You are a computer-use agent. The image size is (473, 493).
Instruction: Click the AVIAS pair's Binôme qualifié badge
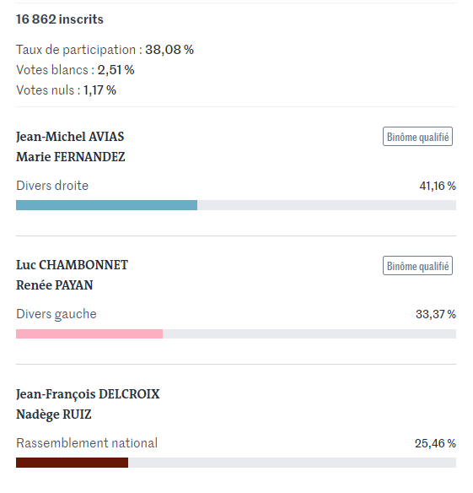(417, 137)
